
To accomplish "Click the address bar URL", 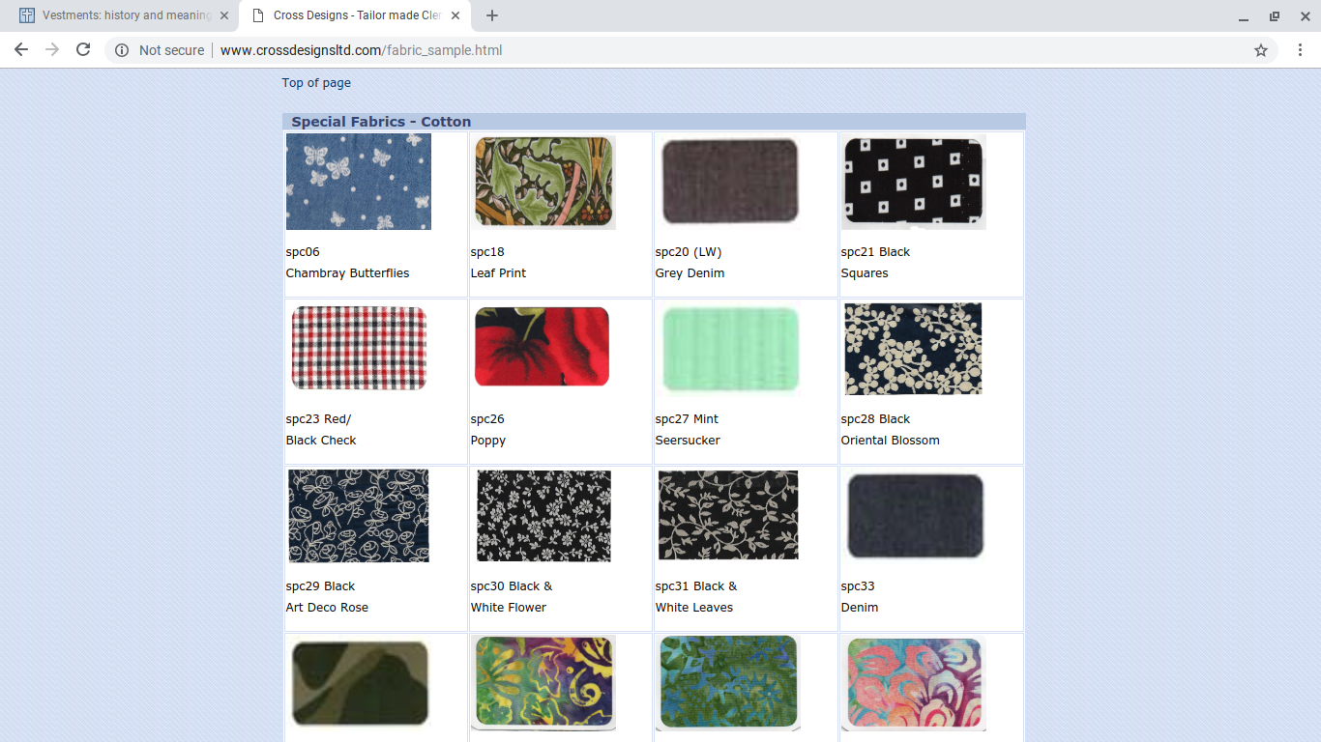I will [x=362, y=50].
